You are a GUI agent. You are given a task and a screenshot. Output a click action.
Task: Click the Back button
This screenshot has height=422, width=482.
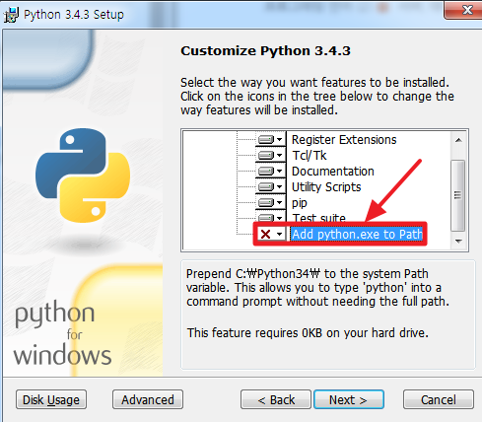(276, 399)
